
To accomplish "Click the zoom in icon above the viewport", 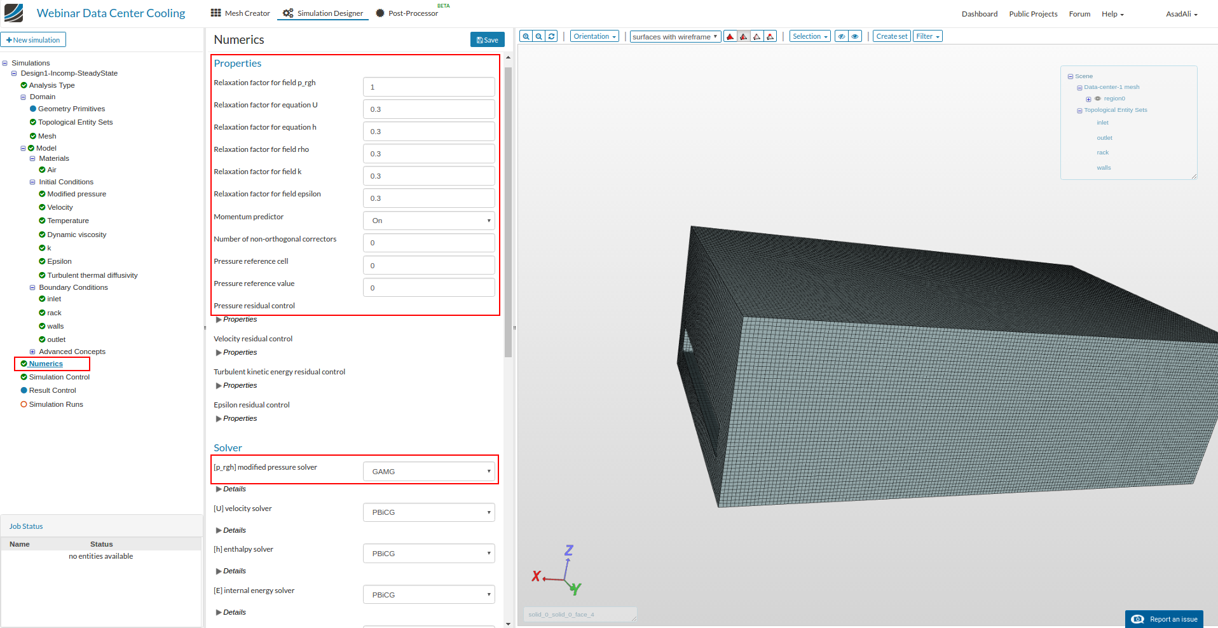I will (x=525, y=36).
